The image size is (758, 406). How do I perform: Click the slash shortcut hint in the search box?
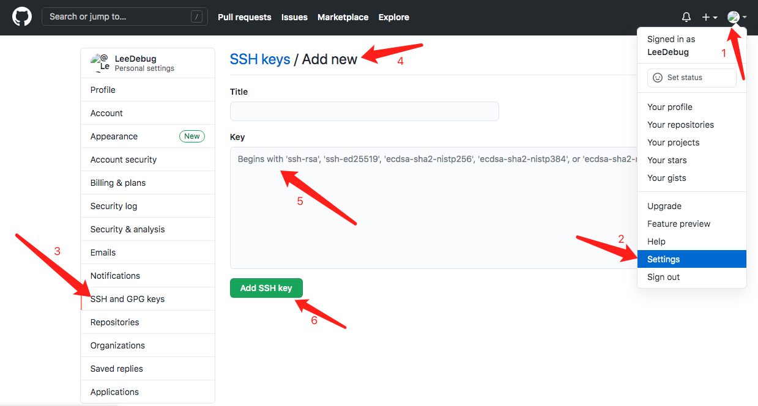pyautogui.click(x=196, y=17)
